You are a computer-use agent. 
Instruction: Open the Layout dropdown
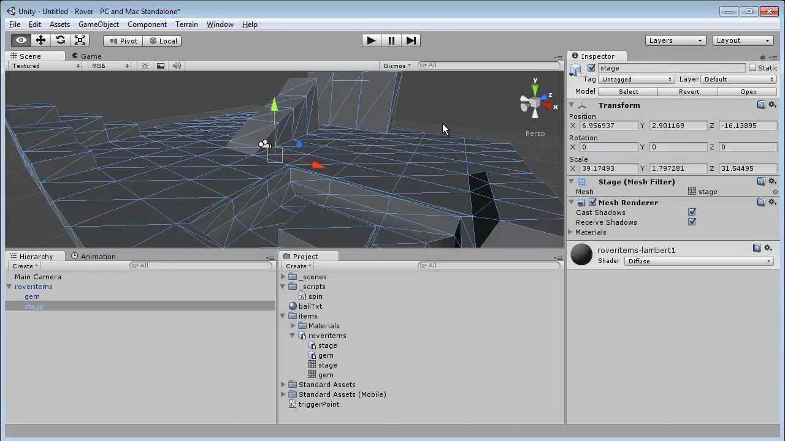pyautogui.click(x=743, y=40)
